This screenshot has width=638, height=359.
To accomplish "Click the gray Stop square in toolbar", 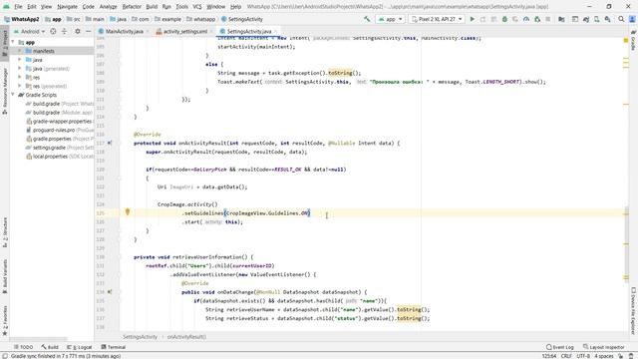I will coord(547,19).
